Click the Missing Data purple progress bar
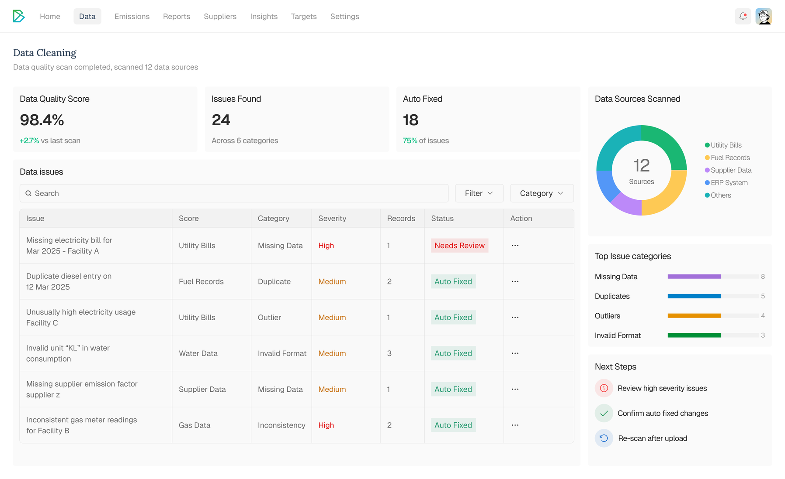 (694, 277)
